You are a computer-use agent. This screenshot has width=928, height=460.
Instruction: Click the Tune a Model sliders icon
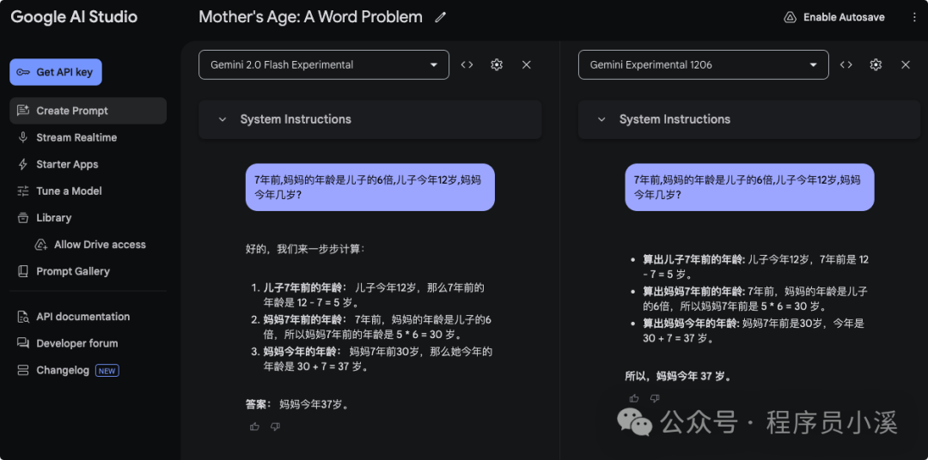(x=23, y=191)
